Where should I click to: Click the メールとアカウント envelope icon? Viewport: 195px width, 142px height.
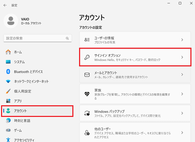point(87,75)
